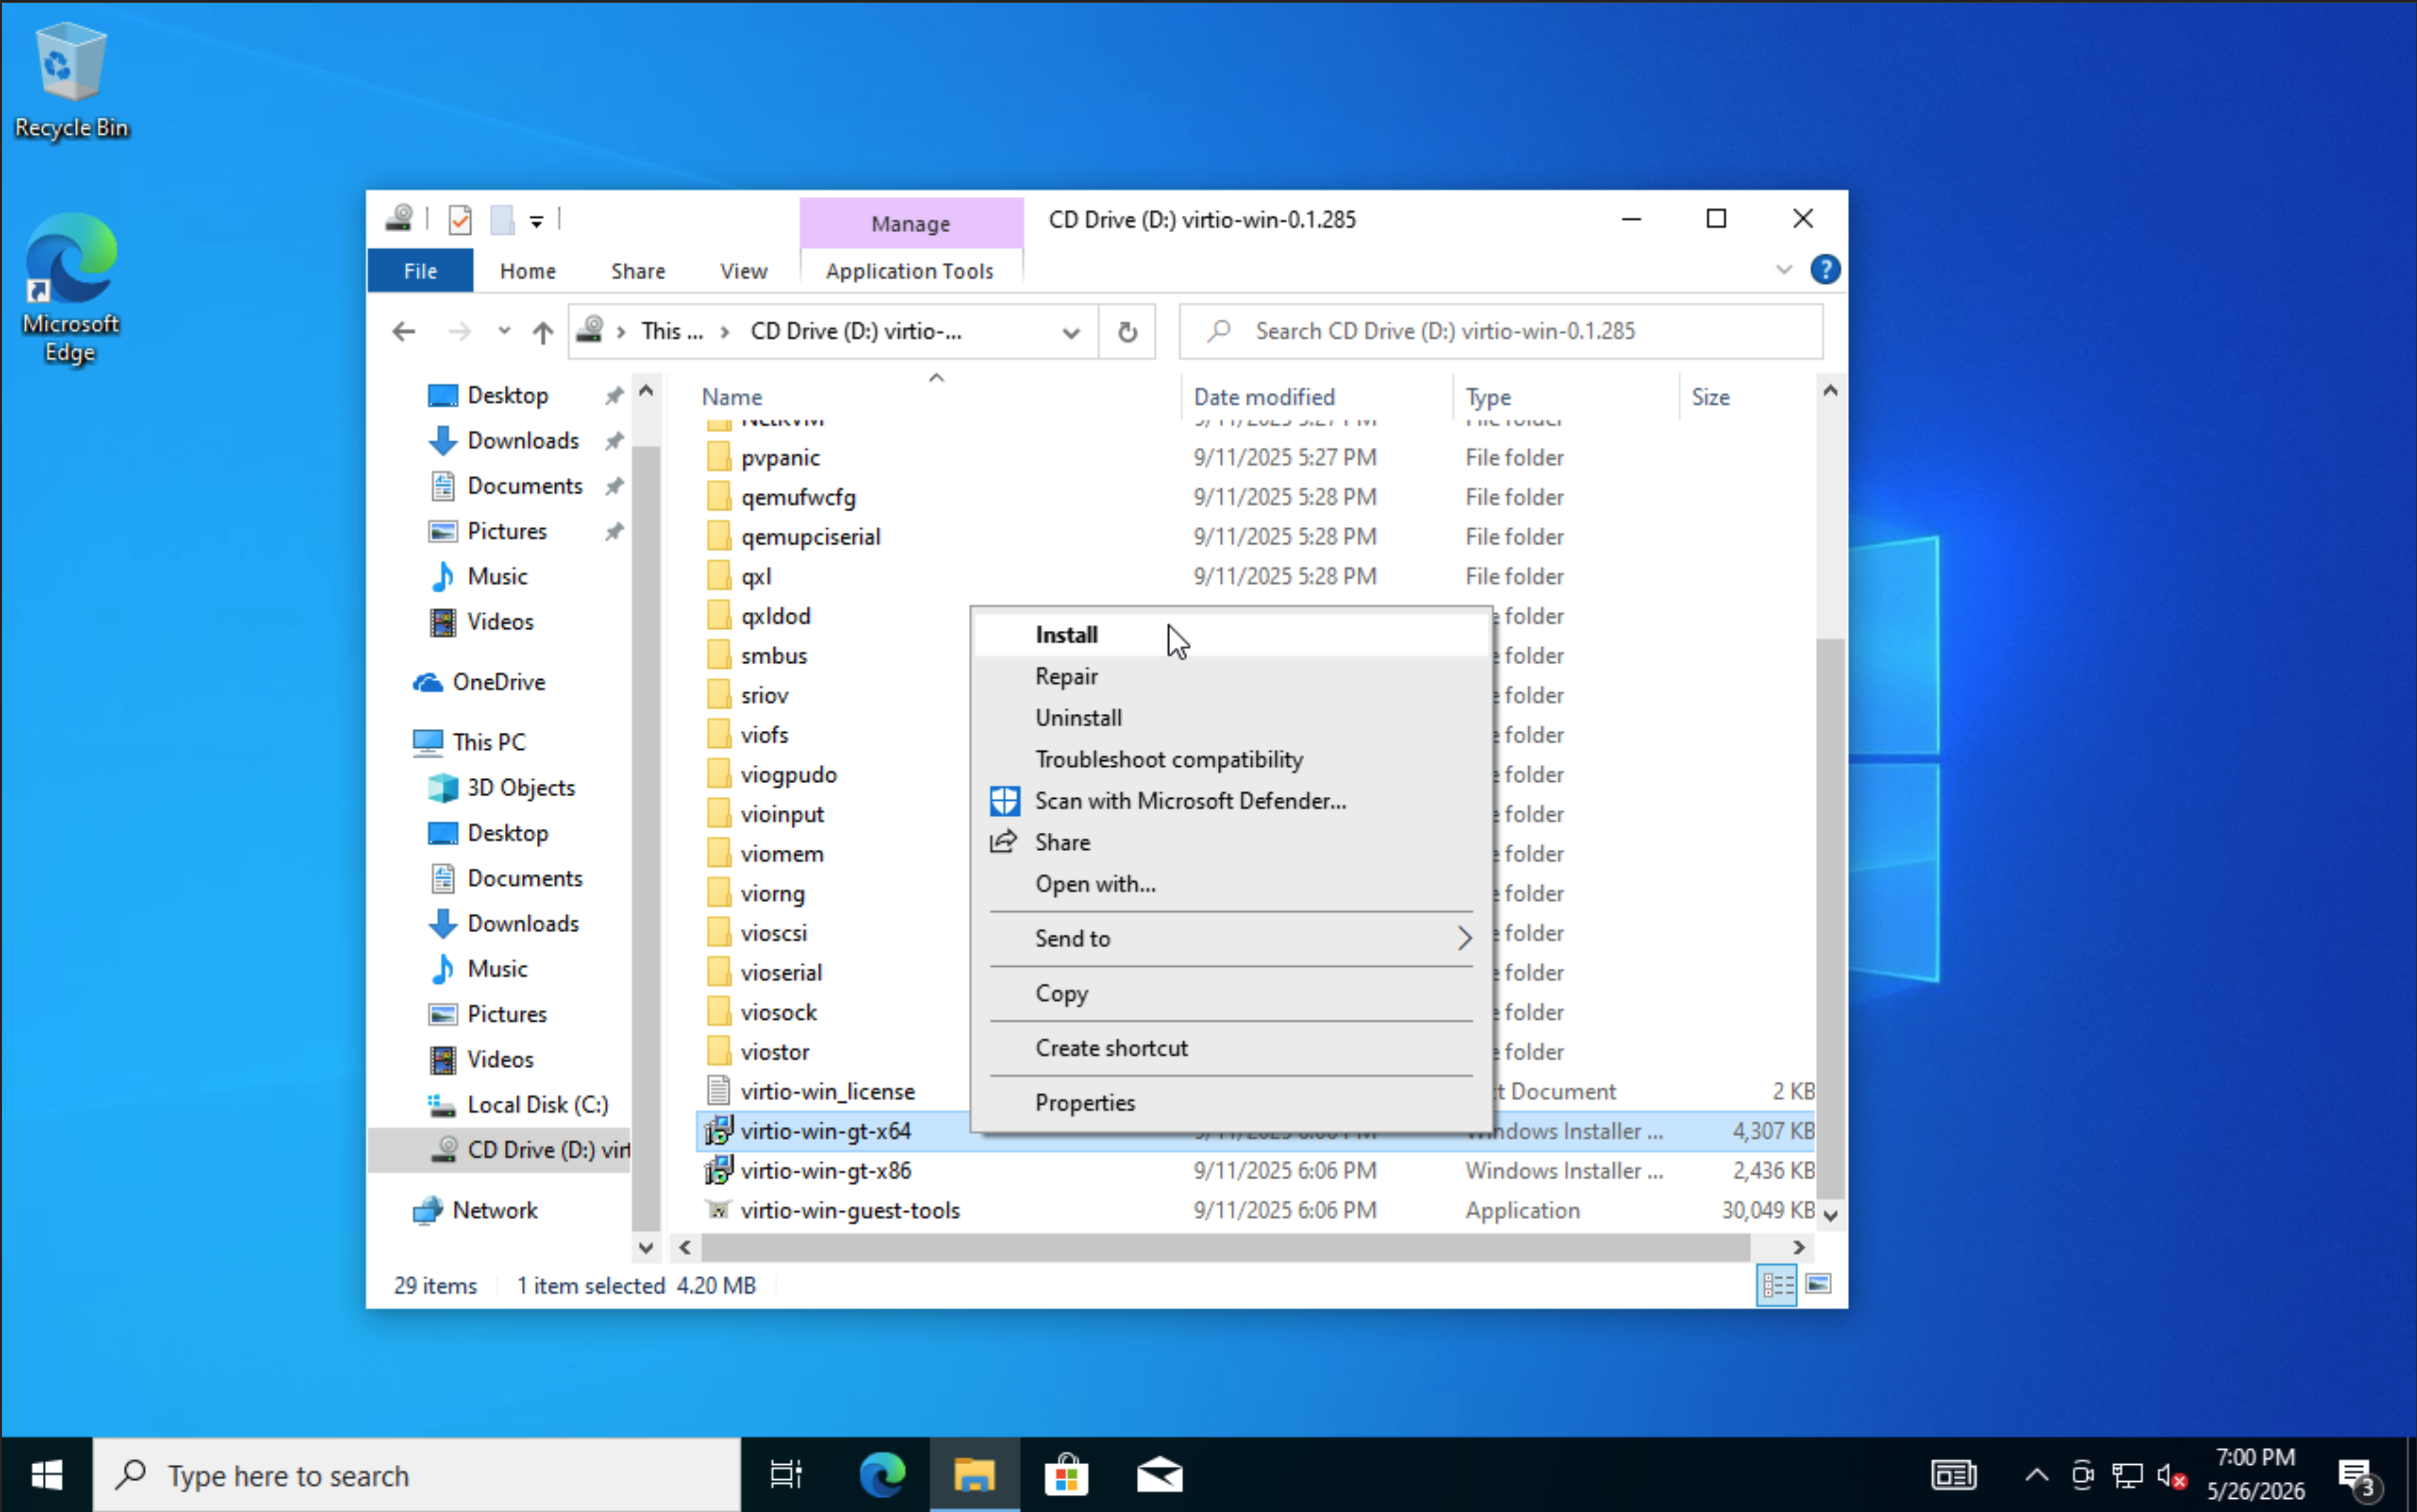Sort by Name column header

pyautogui.click(x=732, y=398)
